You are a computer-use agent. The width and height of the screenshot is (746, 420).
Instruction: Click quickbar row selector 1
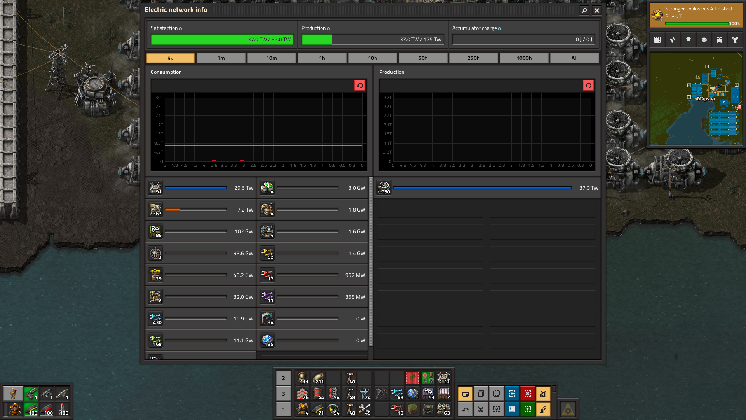coord(283,409)
